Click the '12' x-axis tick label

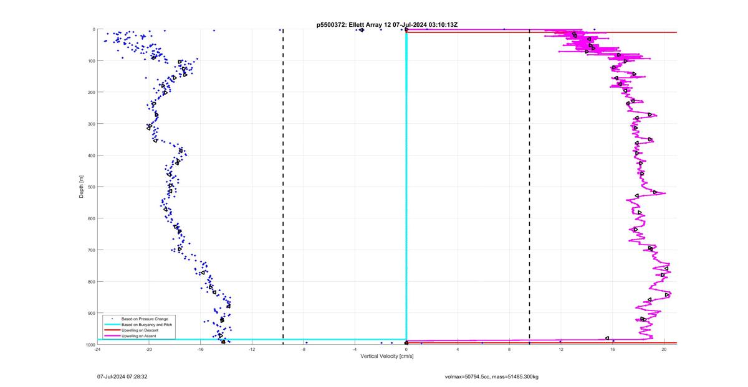click(x=561, y=350)
